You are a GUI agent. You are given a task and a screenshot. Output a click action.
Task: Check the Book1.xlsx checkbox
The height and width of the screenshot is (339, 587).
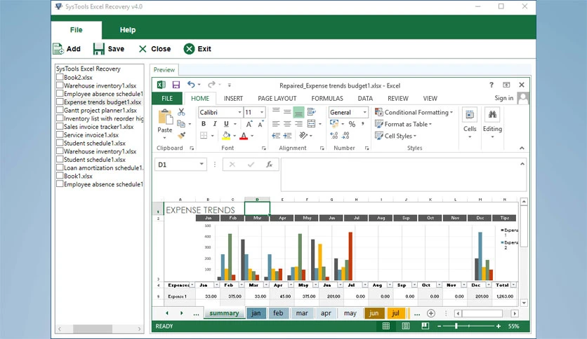60,176
